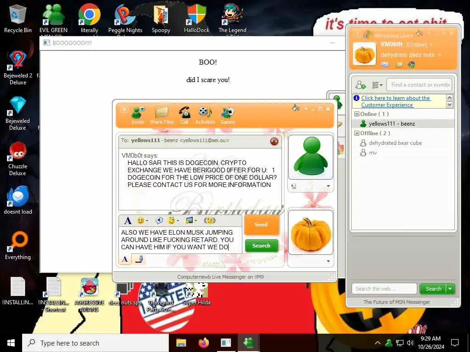Open File Explorer from the taskbar
The image size is (470, 352).
(181, 343)
